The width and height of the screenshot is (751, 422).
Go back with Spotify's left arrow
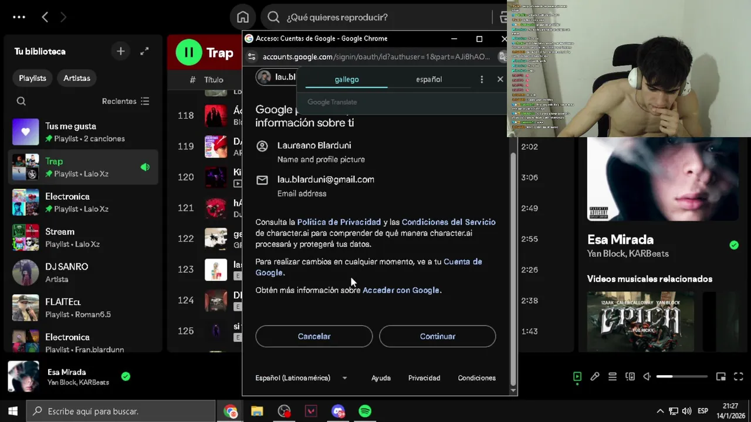[x=45, y=17]
